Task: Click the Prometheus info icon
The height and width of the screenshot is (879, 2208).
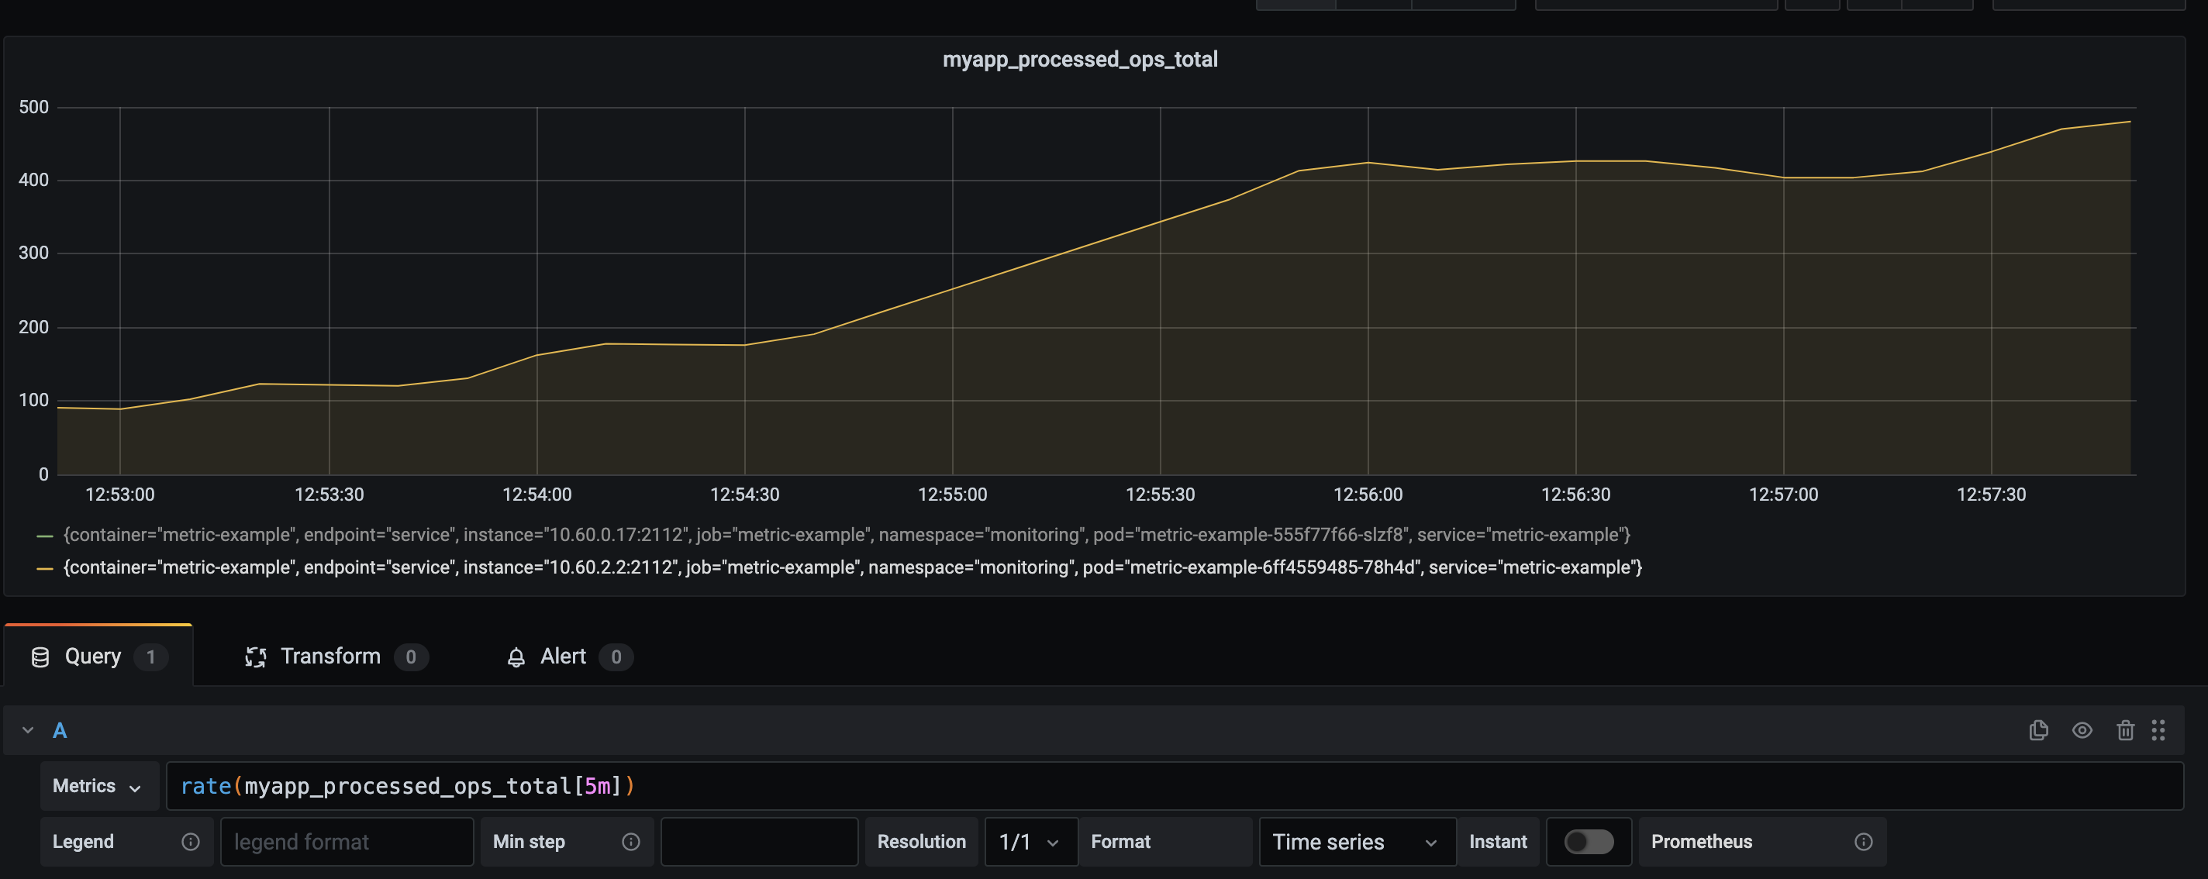Action: (1861, 841)
